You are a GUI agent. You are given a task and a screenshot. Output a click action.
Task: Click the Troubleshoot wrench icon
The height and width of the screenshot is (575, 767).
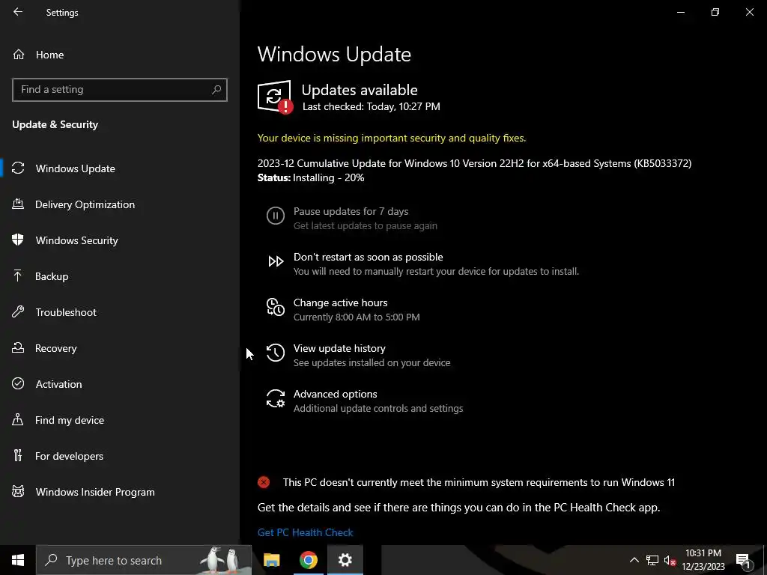(18, 311)
